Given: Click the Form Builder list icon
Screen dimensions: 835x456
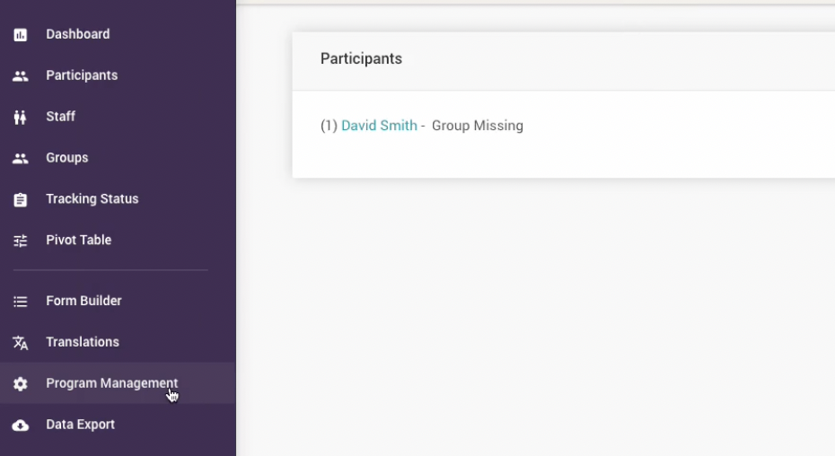Looking at the screenshot, I should 20,302.
